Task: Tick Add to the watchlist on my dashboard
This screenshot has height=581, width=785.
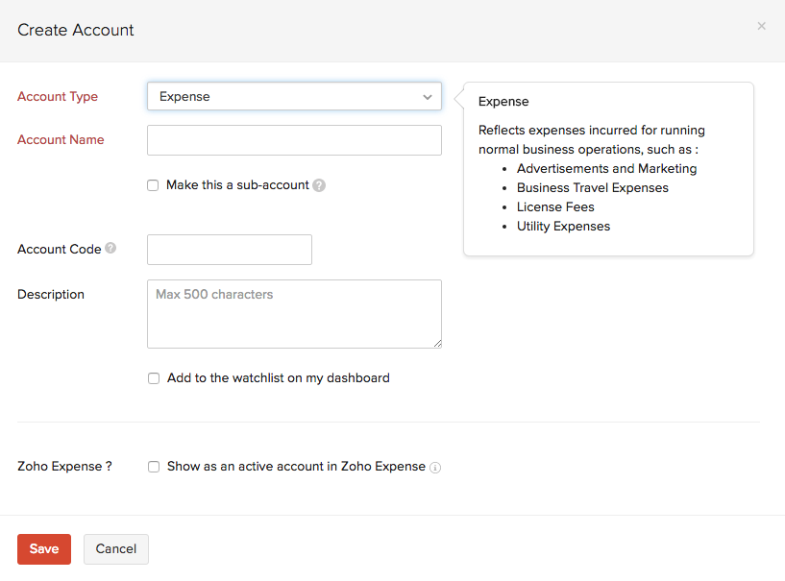Action: pyautogui.click(x=154, y=378)
